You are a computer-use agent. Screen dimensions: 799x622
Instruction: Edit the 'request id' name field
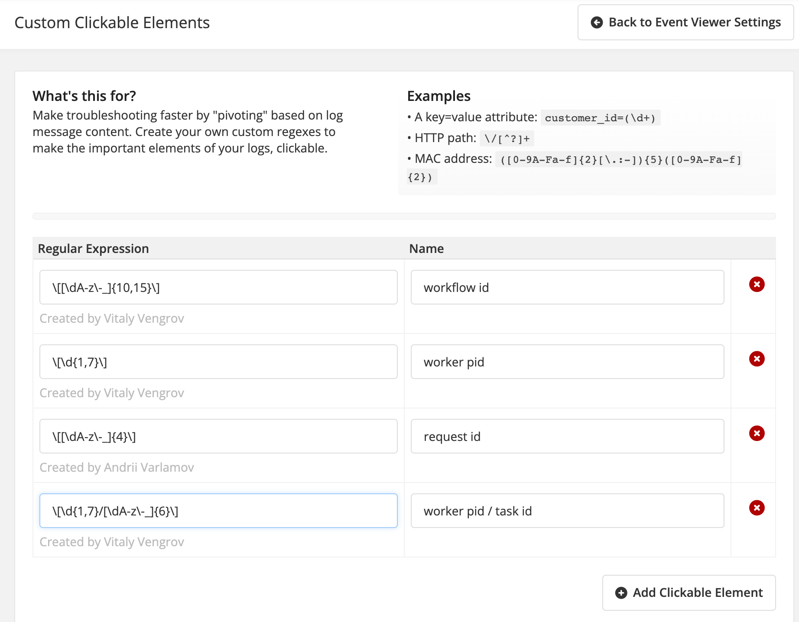[x=567, y=437]
